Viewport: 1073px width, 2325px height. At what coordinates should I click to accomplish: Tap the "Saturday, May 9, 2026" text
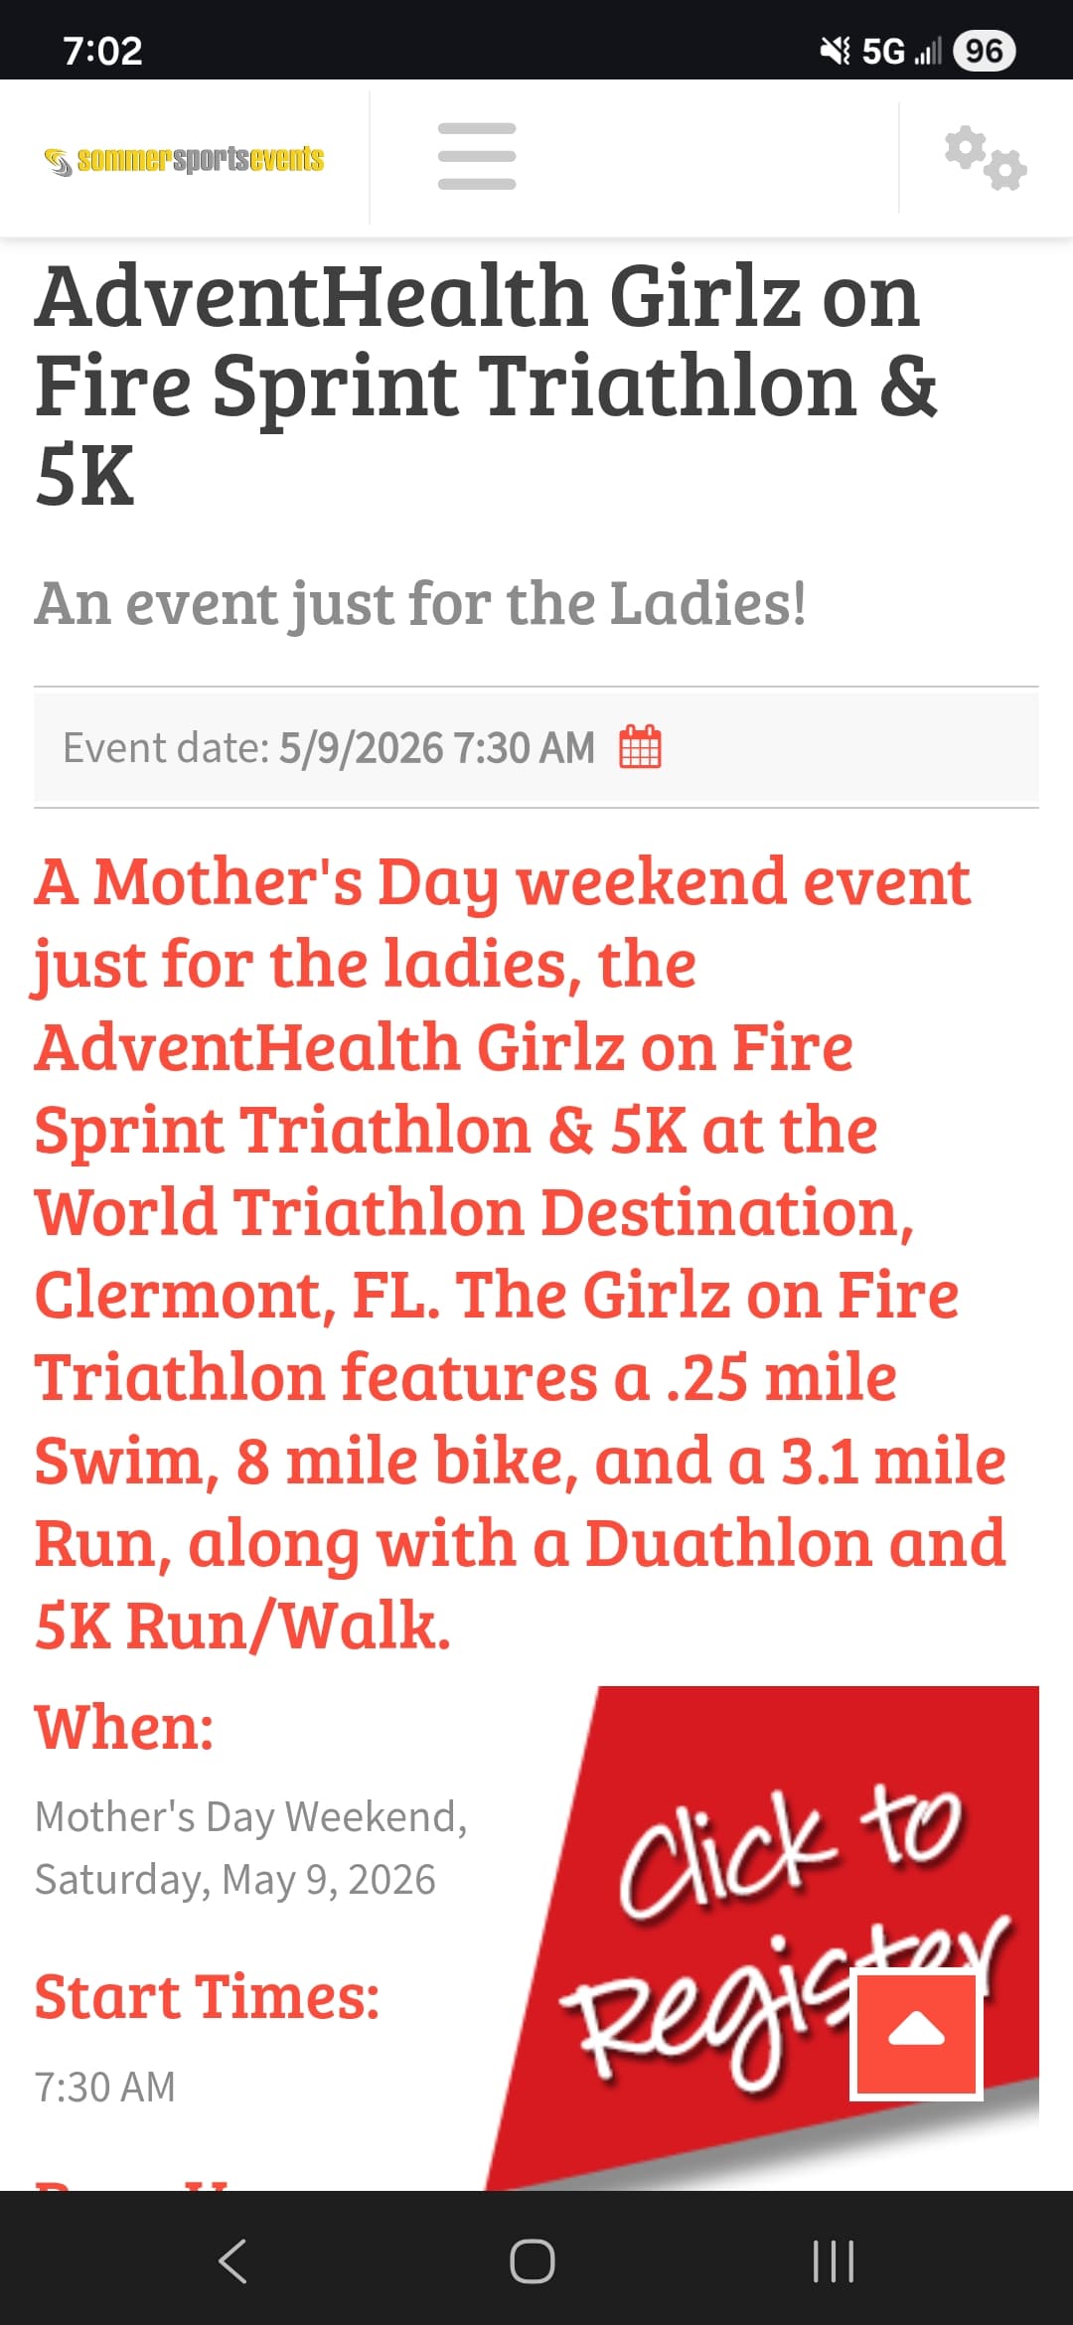click(235, 1880)
